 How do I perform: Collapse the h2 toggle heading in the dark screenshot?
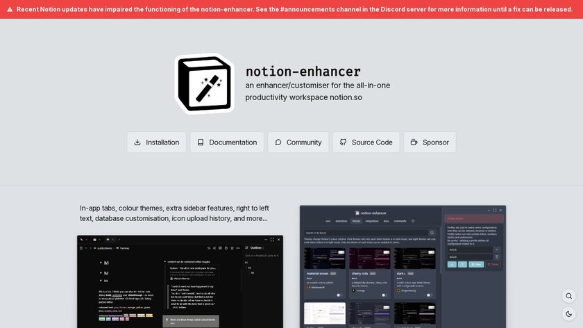tap(101, 273)
